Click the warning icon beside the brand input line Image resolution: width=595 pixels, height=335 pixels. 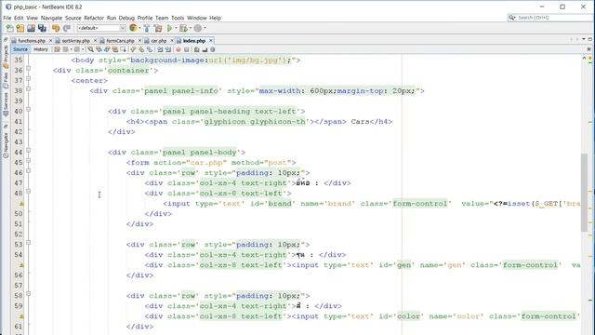(x=21, y=204)
